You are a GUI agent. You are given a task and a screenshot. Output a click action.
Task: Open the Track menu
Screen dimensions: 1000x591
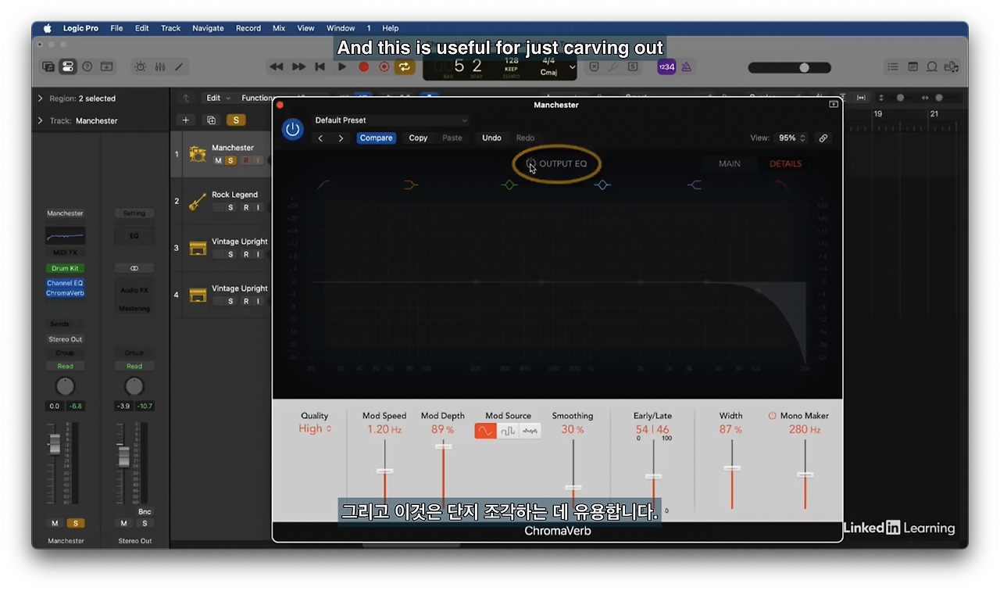[x=170, y=28]
